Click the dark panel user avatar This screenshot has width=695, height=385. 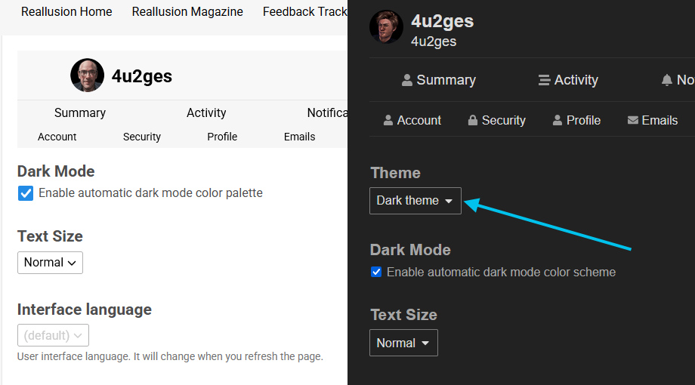tap(386, 27)
